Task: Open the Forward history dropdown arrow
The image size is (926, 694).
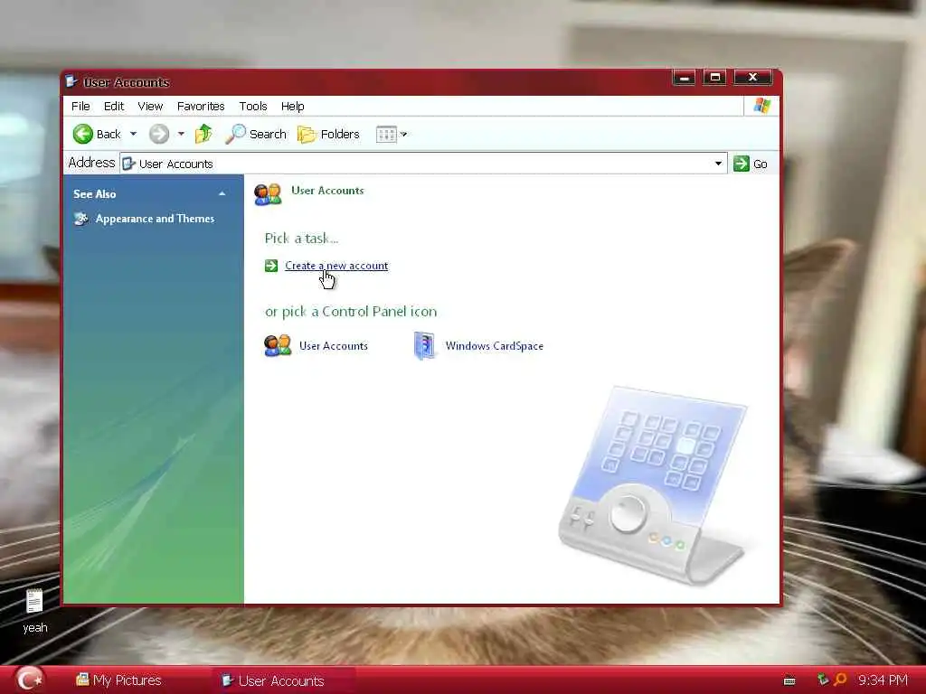Action: click(181, 134)
